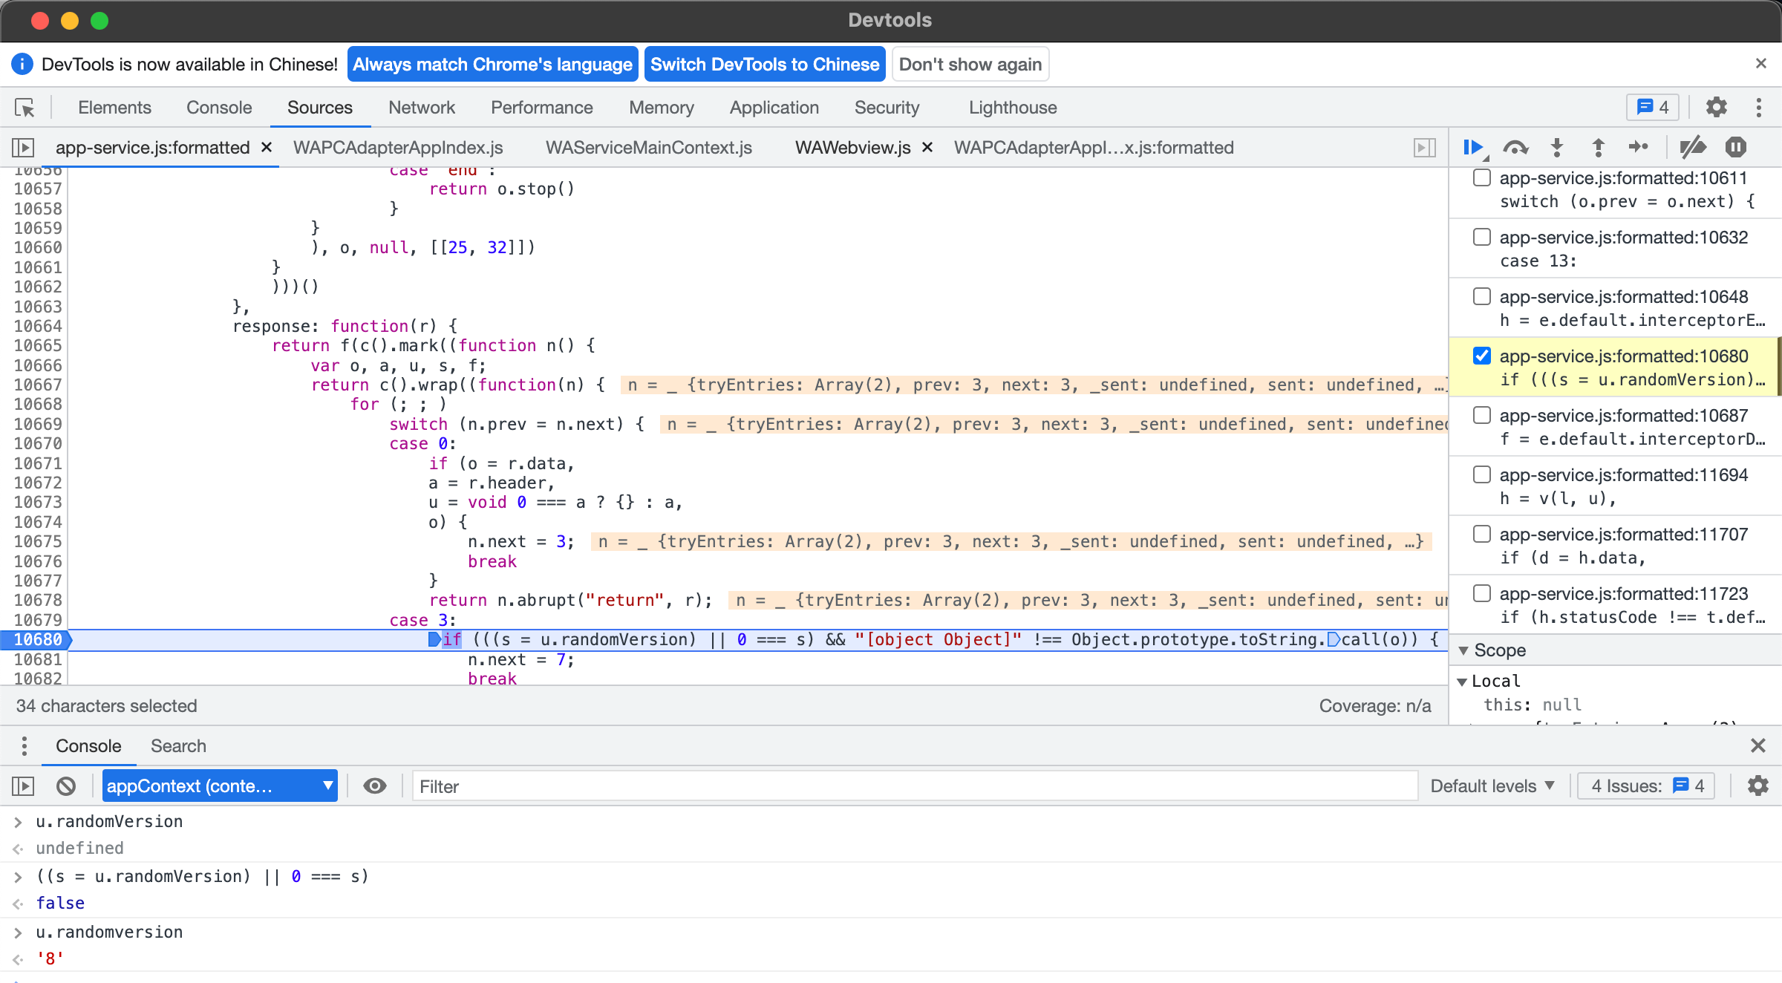Screen dimensions: 1782x983
Task: Click line number 10675 in the gutter
Action: 38,541
